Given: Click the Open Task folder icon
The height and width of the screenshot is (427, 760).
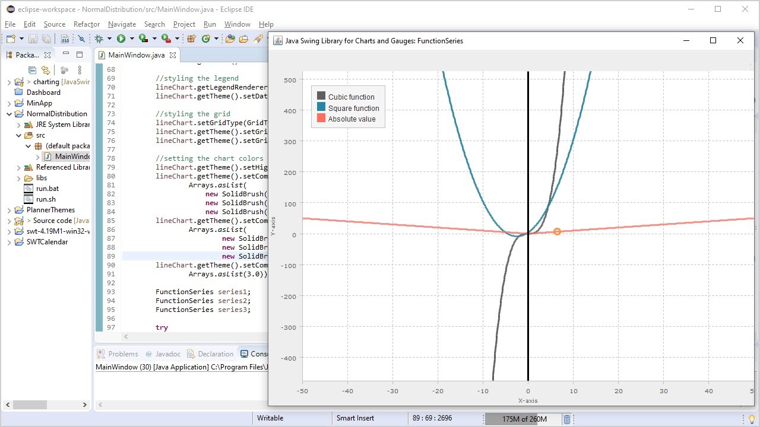Looking at the screenshot, I should pos(243,39).
